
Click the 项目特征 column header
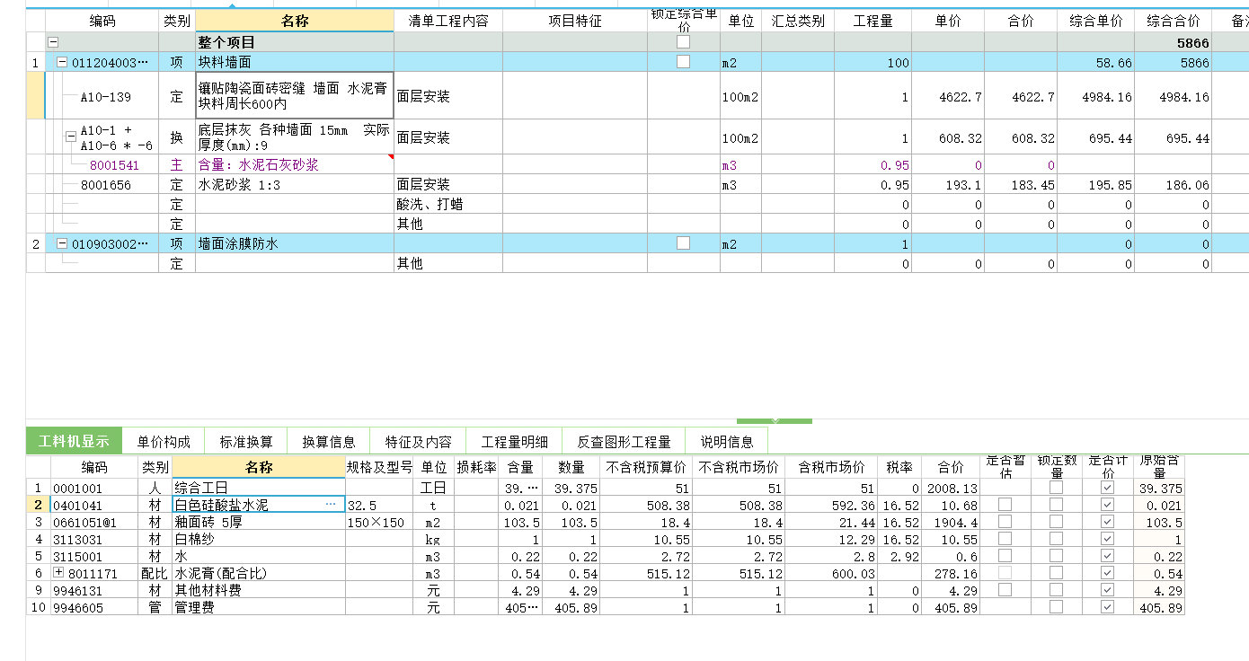[x=575, y=21]
